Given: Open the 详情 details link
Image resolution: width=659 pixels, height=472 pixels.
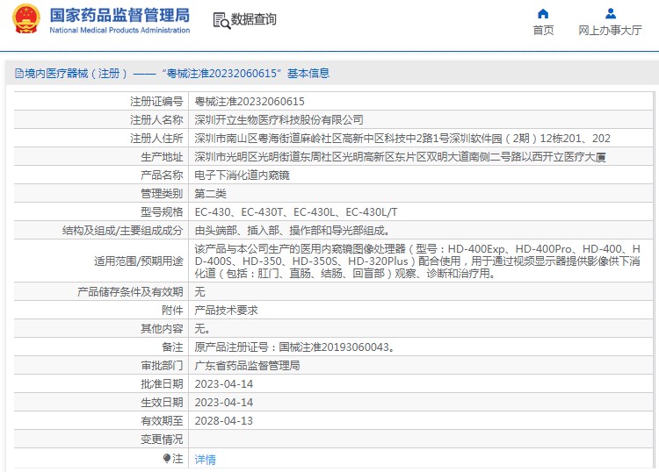Looking at the screenshot, I should click(205, 460).
